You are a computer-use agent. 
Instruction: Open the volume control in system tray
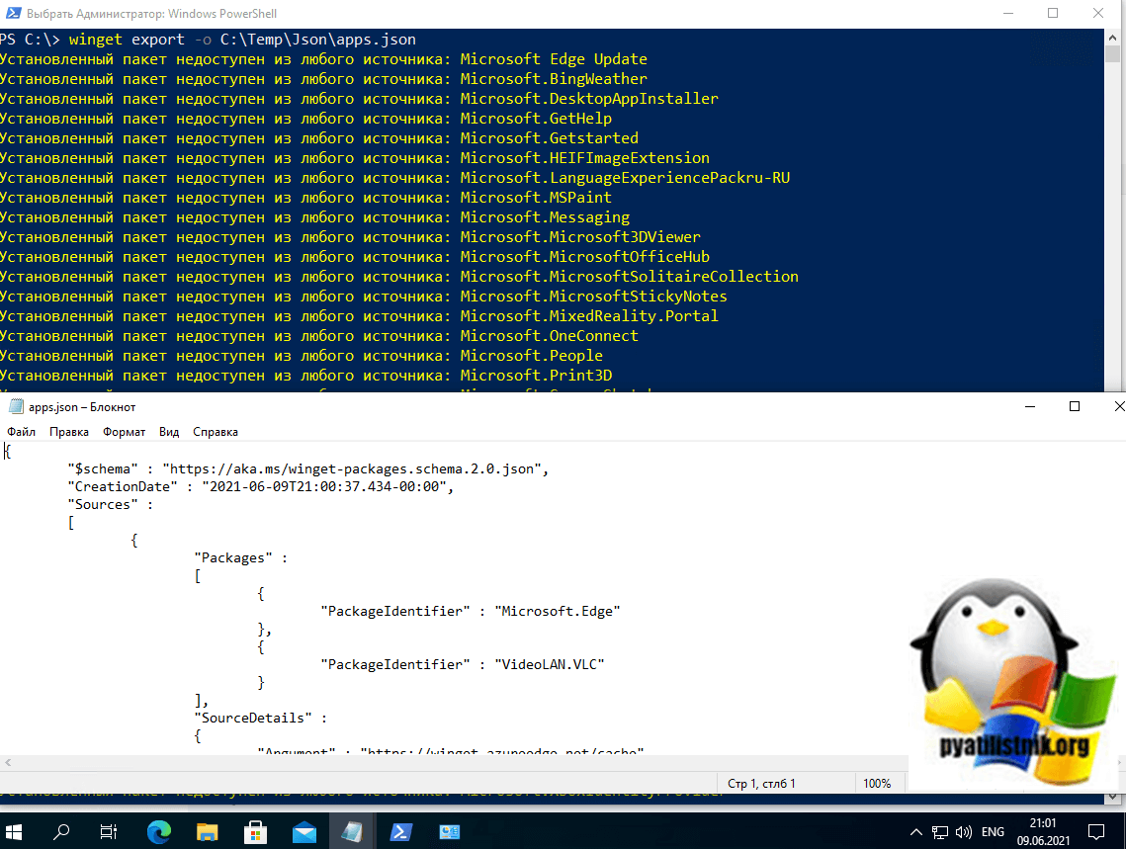[x=962, y=831]
